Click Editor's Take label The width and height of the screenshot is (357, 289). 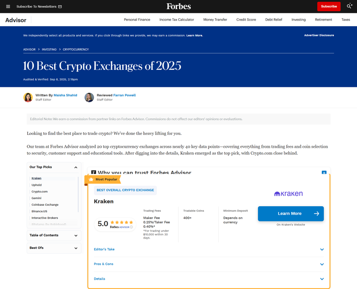[104, 249]
